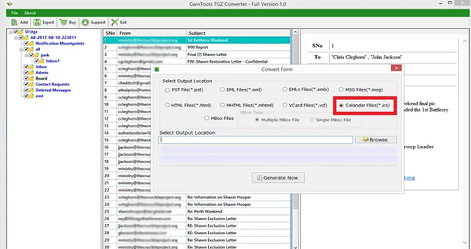
Task: Select the junk tree item label
Action: pos(45,55)
